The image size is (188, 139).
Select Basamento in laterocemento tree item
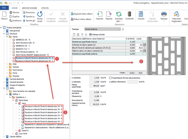click(x=47, y=128)
